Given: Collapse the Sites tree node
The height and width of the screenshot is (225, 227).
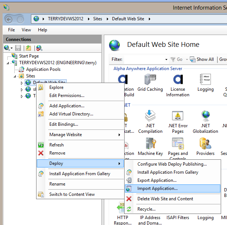Looking at the screenshot, I should coord(15,76).
